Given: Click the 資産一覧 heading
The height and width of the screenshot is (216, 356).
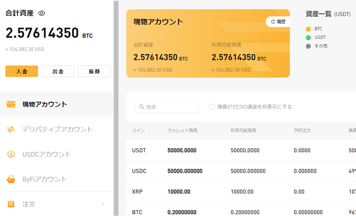Looking at the screenshot, I should [319, 14].
